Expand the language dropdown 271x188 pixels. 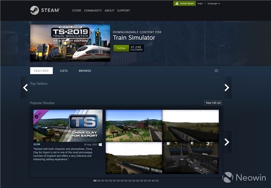tap(213, 3)
